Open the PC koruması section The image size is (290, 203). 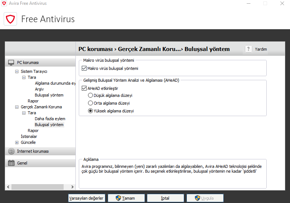click(40, 63)
